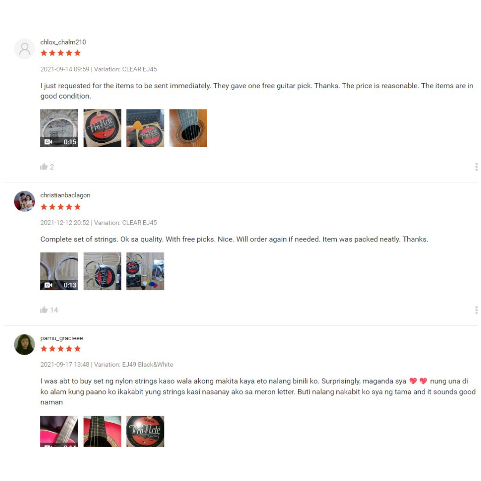View the guitar sound hole photo
The image size is (481, 481).
(188, 128)
